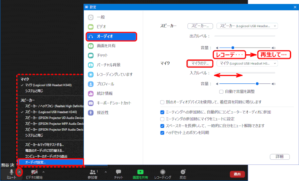Click the green 画面を共有 icon in toolbar
Screen dimensions: 299x181
140,172
